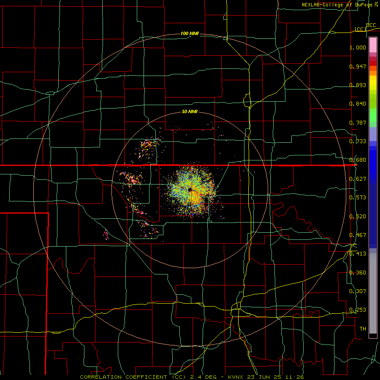Click the 0.467 scale value
This screenshot has height=380, width=380.
[x=358, y=235]
